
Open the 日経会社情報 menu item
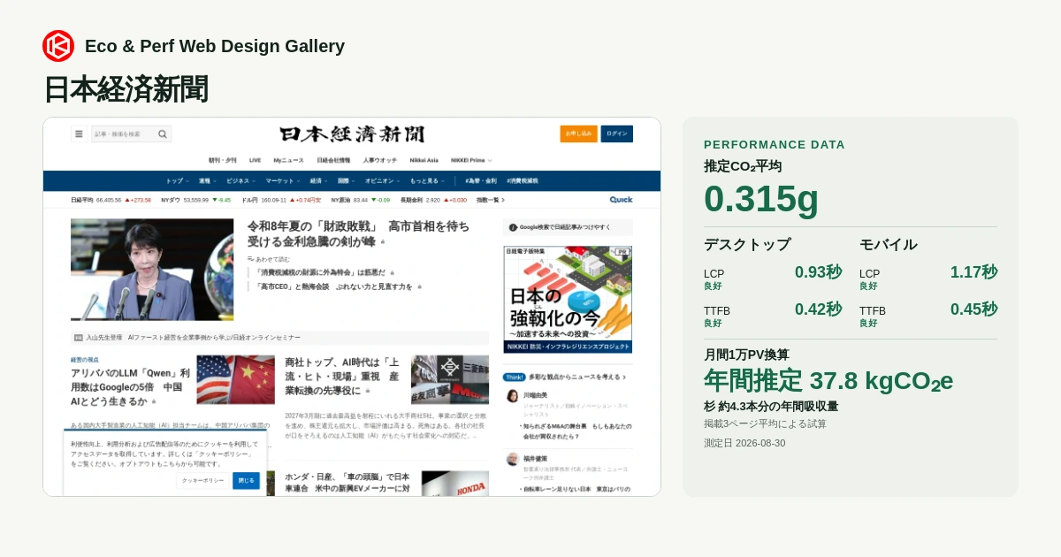[x=333, y=160]
